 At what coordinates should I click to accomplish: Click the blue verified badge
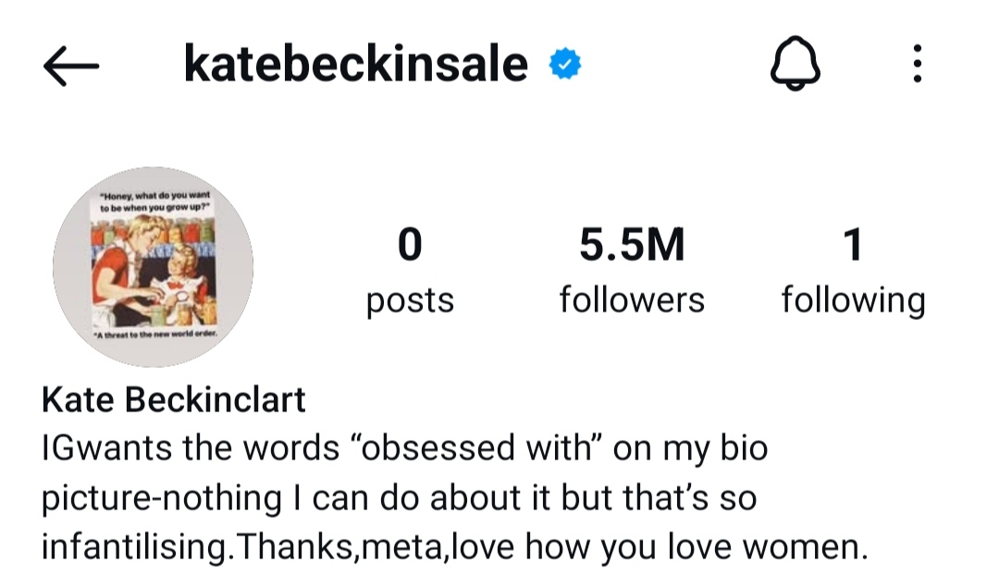click(564, 66)
